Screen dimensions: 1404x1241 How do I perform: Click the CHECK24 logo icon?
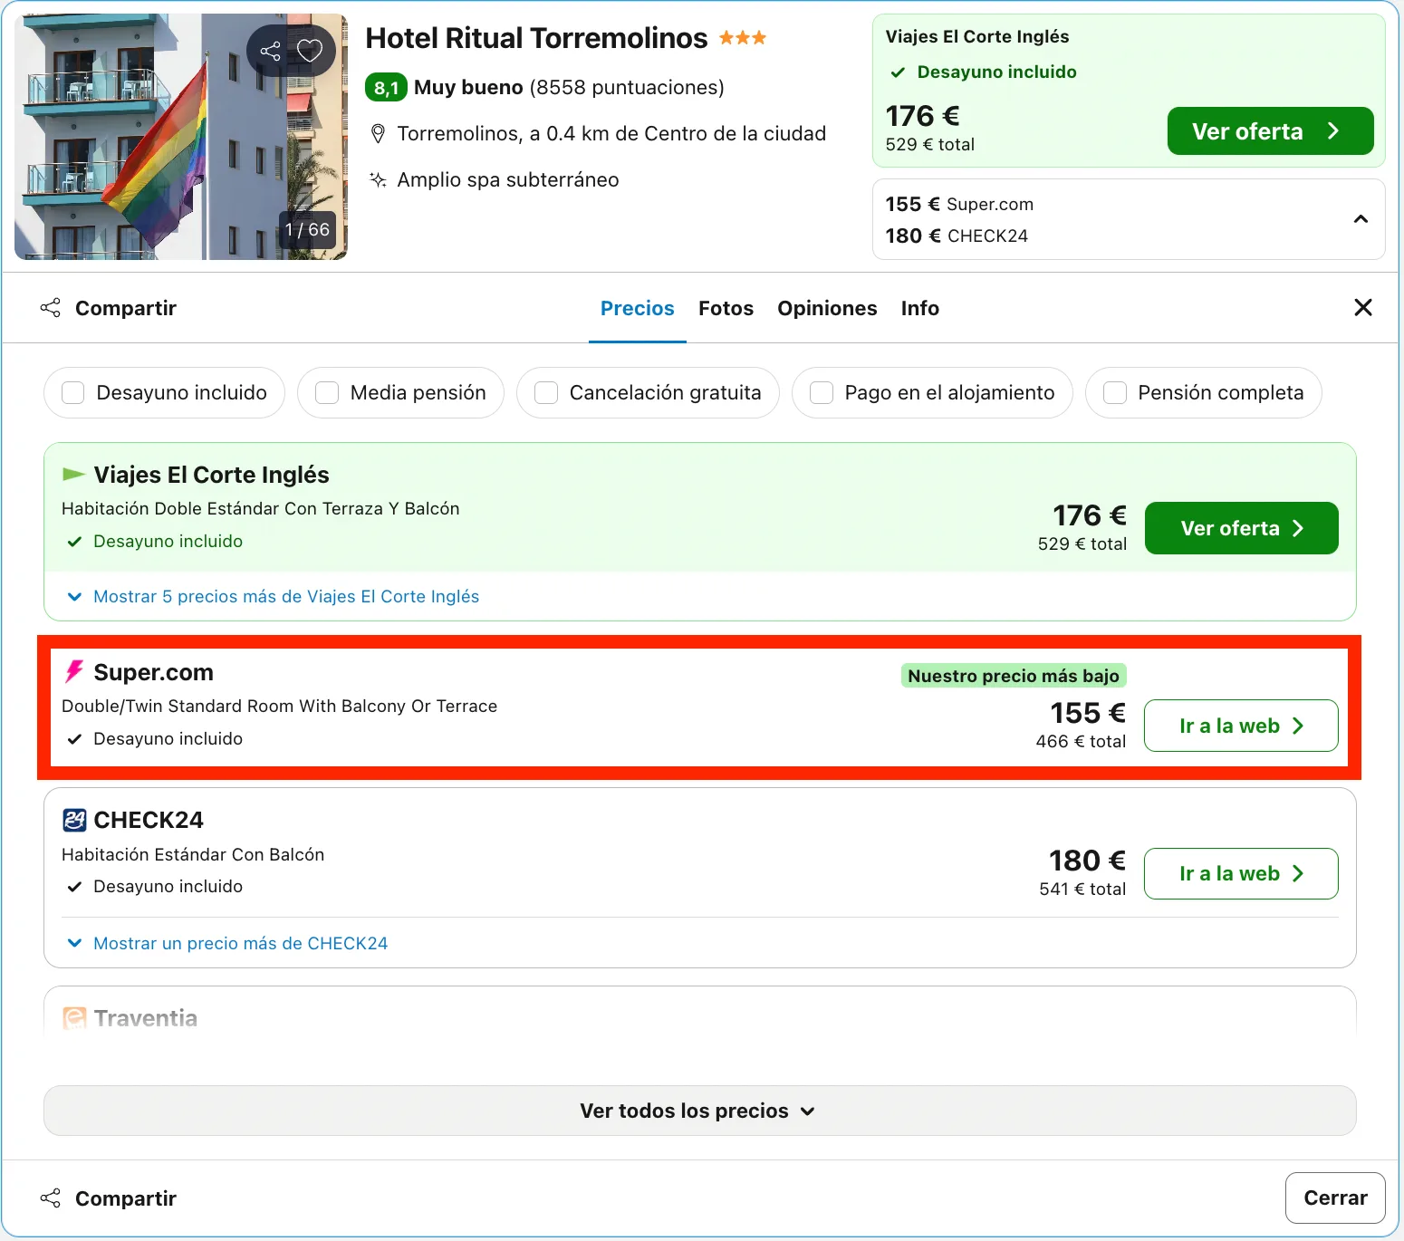(x=74, y=820)
